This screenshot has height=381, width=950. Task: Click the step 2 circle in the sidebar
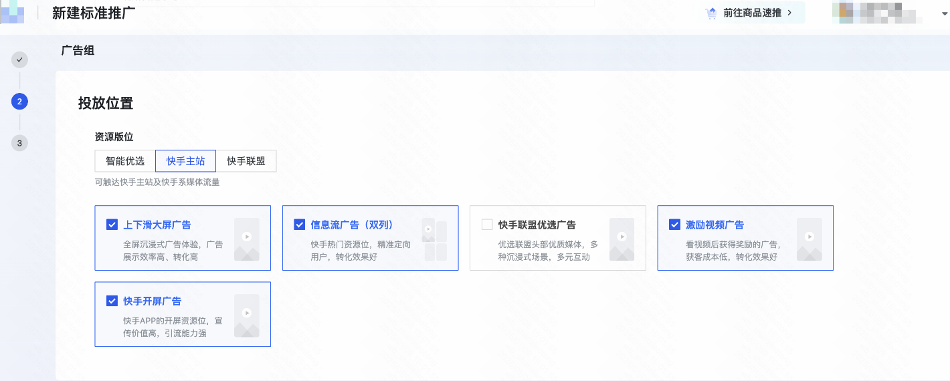tap(19, 102)
